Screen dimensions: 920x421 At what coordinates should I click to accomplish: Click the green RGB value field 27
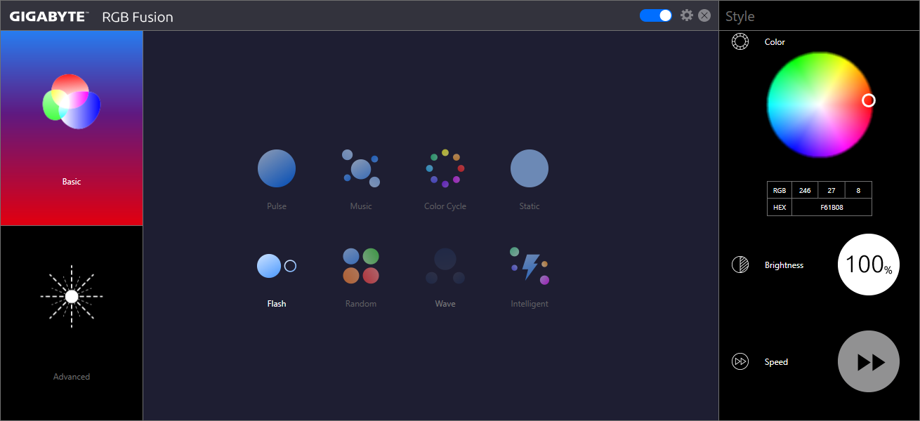832,190
